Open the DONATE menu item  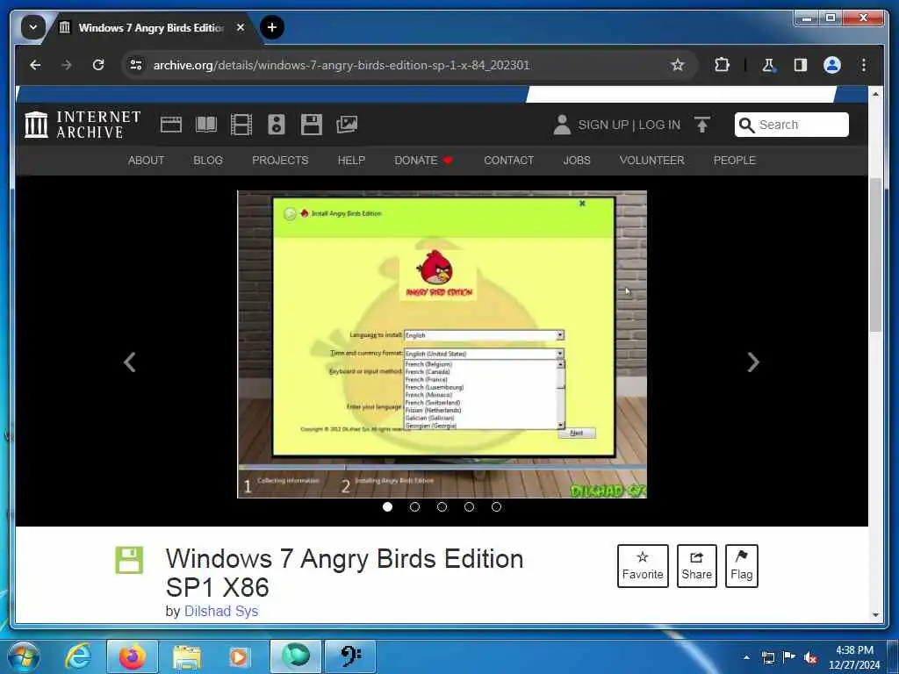423,161
